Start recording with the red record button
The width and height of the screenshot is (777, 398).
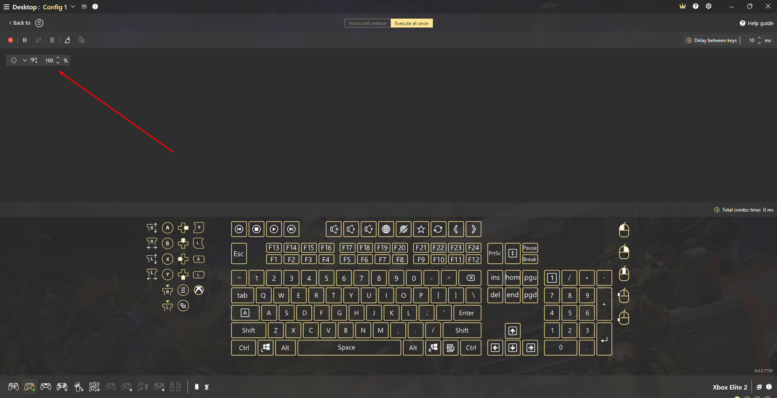(11, 40)
